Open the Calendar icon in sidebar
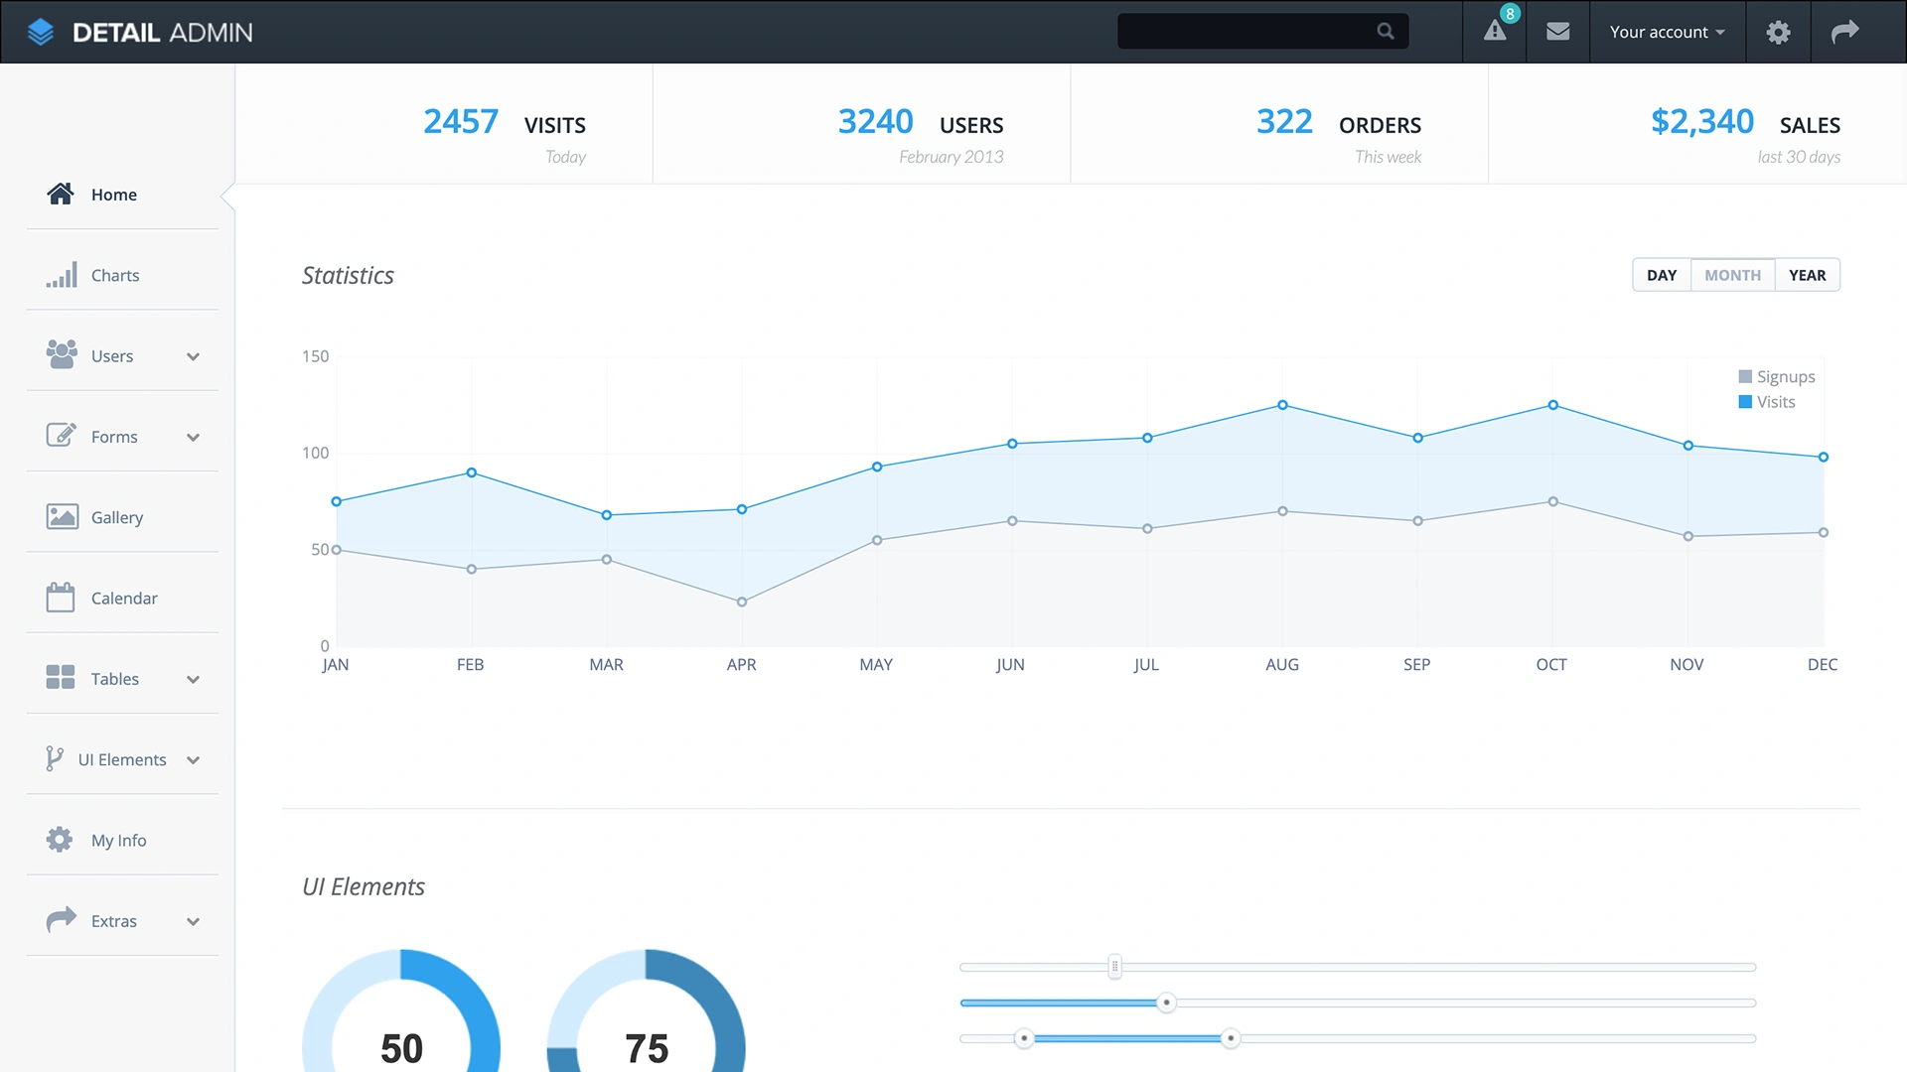1907x1072 pixels. 62,597
